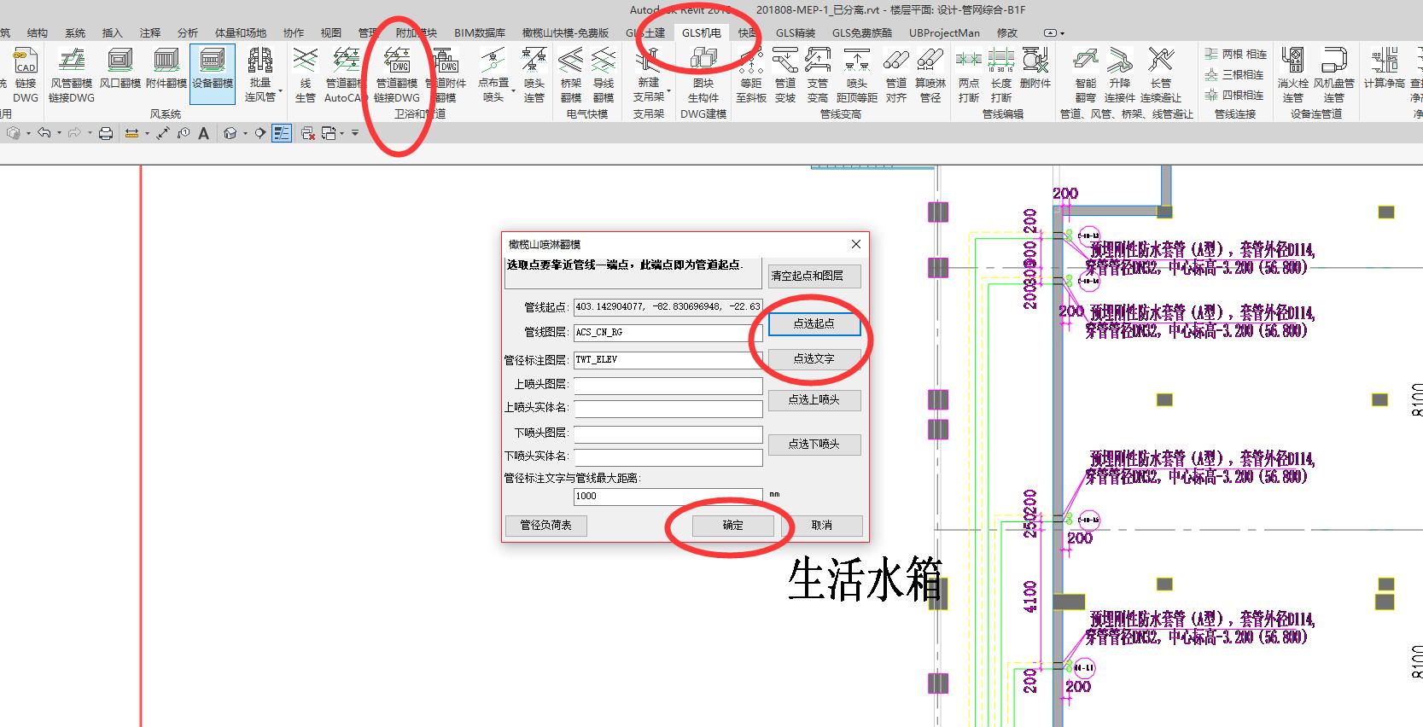Click the 两点打断 tool
This screenshot has width=1423, height=727.
pyautogui.click(x=969, y=75)
